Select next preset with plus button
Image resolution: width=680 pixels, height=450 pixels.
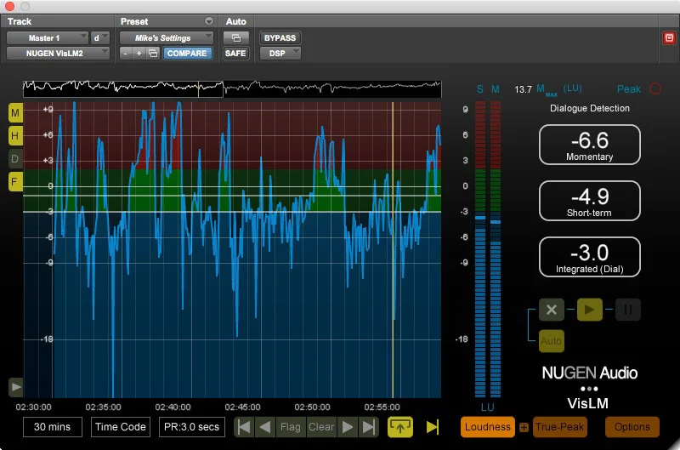139,54
